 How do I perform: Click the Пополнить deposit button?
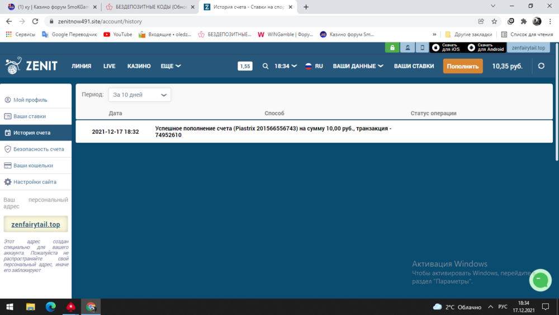(463, 66)
